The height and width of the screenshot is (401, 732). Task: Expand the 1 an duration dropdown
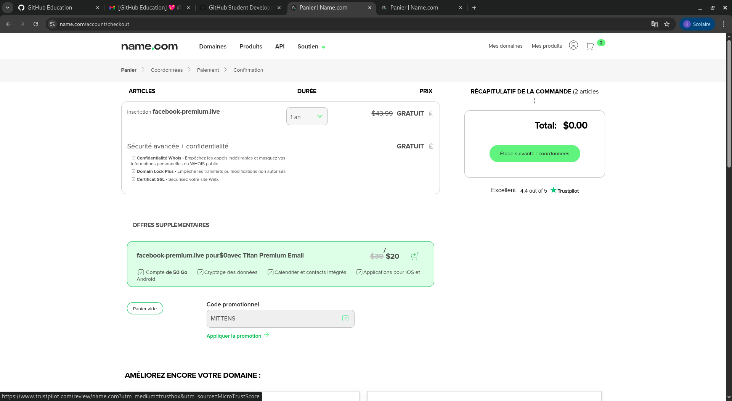click(307, 116)
